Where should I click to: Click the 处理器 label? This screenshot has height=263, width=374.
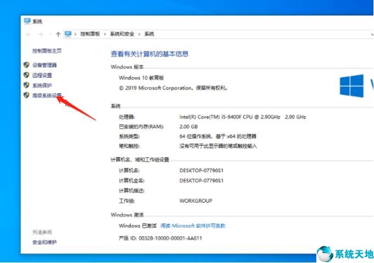(127, 117)
